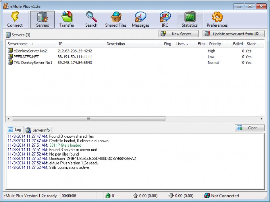Open the IRC chat page
The image size is (270, 202).
point(165,20)
